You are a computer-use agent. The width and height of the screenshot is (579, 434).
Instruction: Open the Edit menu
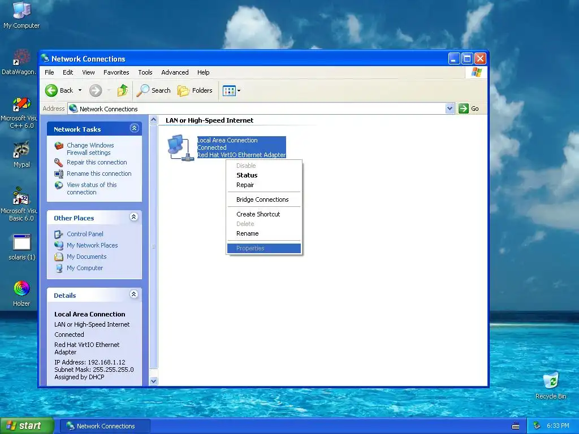68,72
